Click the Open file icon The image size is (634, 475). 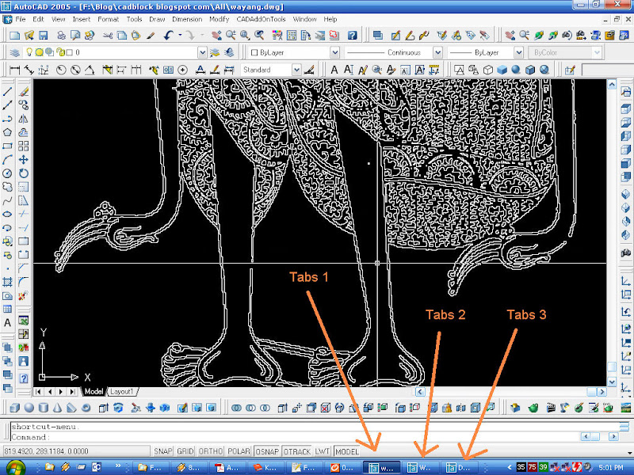coord(29,36)
